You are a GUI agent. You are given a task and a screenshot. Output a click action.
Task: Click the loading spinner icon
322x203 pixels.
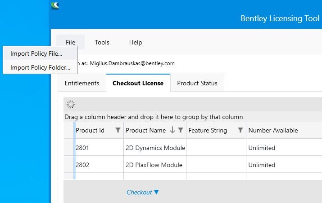point(71,104)
